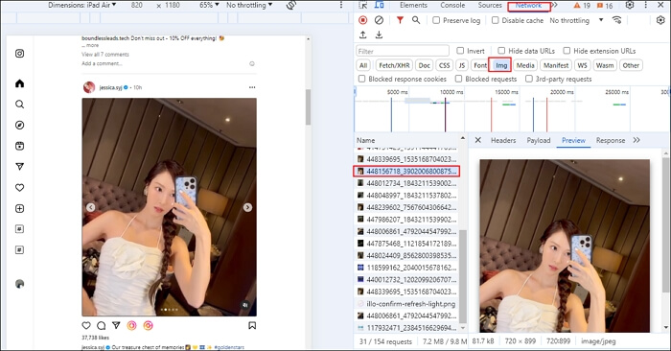Activate the inspect element picker icon

point(363,5)
